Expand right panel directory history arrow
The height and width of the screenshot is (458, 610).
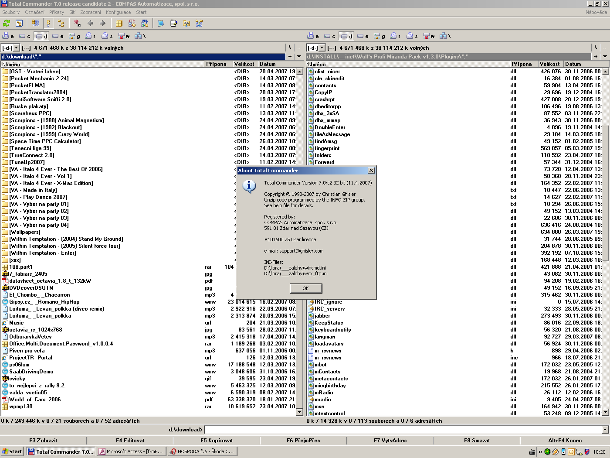point(605,56)
